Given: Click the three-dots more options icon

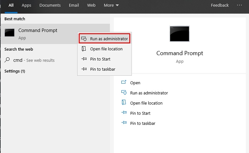Looking at the screenshot, I should pyautogui.click(x=239, y=5).
